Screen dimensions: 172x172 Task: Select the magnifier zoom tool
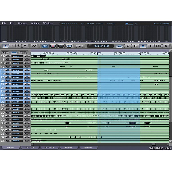point(25,46)
